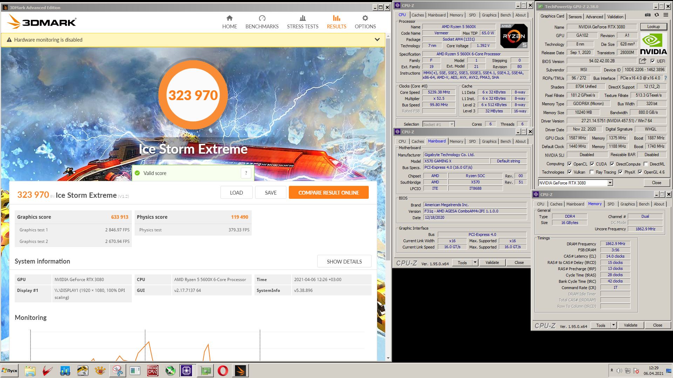Screen dimensions: 673x378
Task: Open the GPU-Z hamburger menu
Action: click(x=665, y=15)
